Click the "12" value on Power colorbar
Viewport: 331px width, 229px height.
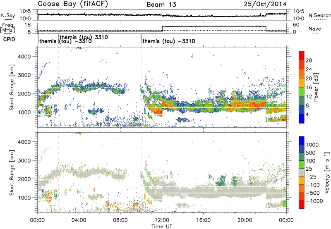(309, 97)
